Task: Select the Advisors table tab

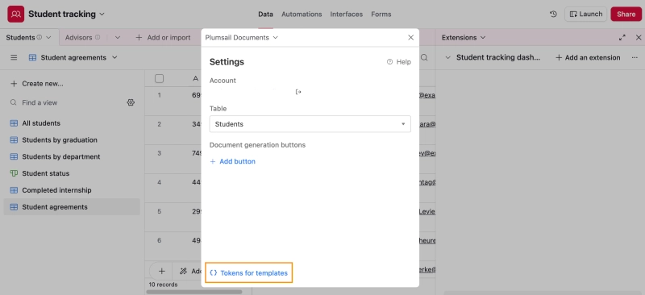Action: tap(78, 37)
